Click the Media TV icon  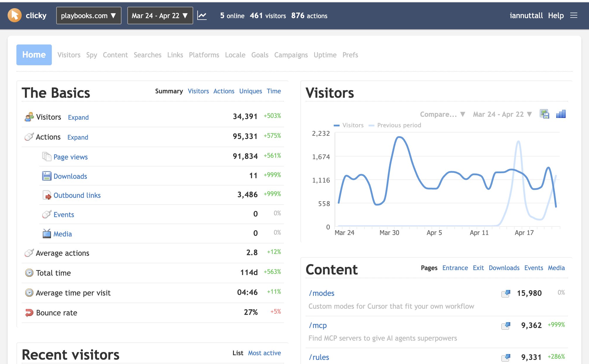tap(47, 233)
